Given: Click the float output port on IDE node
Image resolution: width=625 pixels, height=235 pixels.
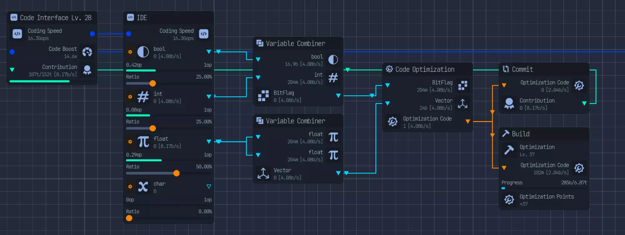Looking at the screenshot, I should coord(209,142).
